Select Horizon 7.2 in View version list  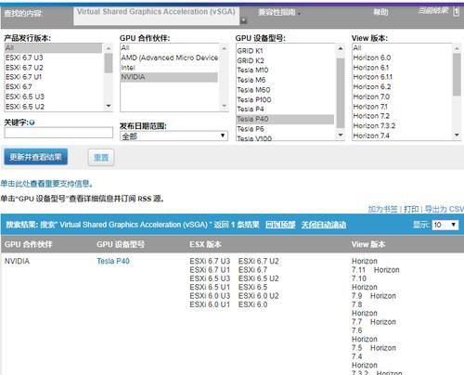[x=402, y=116]
